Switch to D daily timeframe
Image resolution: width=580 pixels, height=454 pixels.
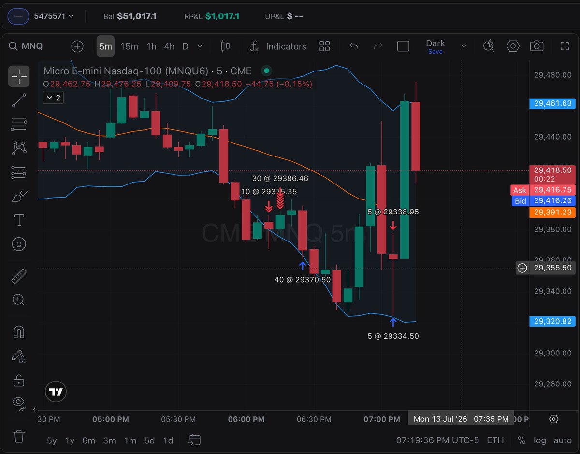(185, 46)
